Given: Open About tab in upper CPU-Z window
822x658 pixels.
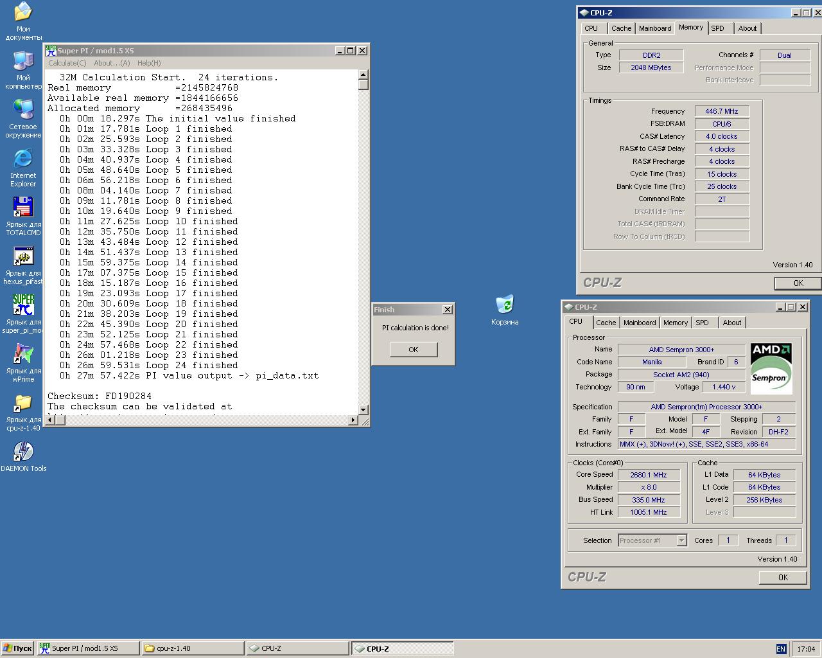Looking at the screenshot, I should coord(748,28).
